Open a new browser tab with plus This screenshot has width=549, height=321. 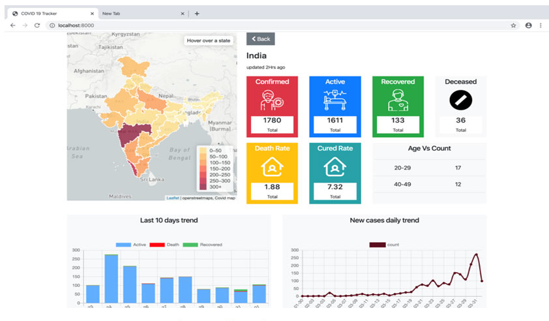(x=197, y=13)
